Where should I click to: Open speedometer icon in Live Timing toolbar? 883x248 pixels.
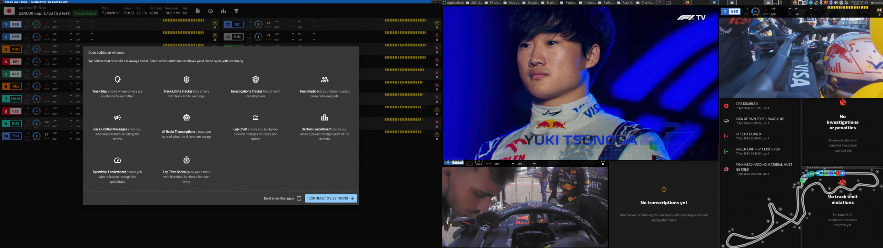(211, 11)
